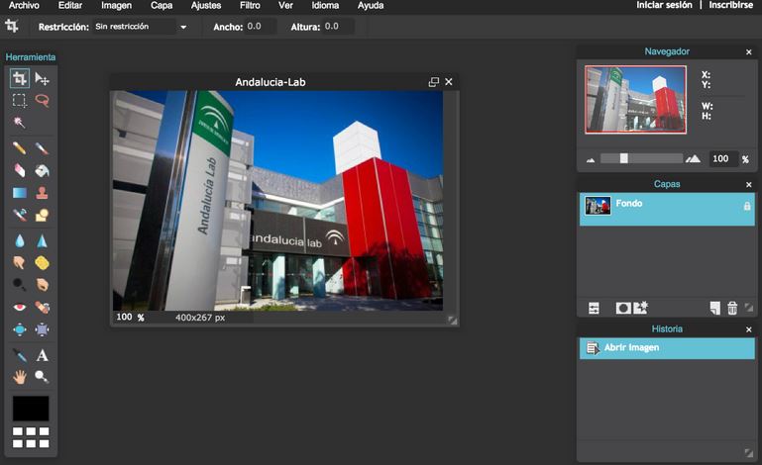Select the Bloat tool
Viewport: 762px width, 465px height.
[x=20, y=329]
